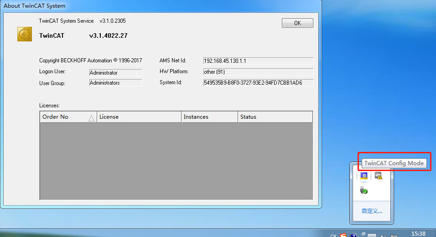The width and height of the screenshot is (436, 237).
Task: Click the blue help question mark taskbar icon
Action: pos(353,235)
